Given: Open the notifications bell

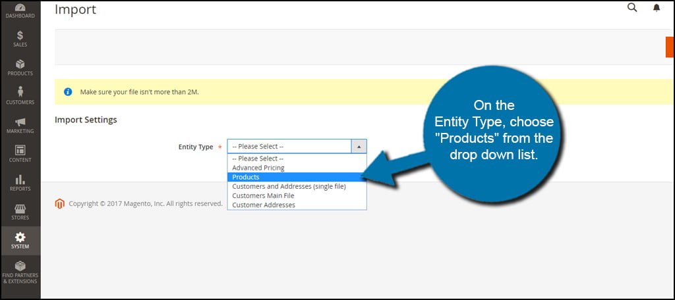Looking at the screenshot, I should tap(656, 8).
